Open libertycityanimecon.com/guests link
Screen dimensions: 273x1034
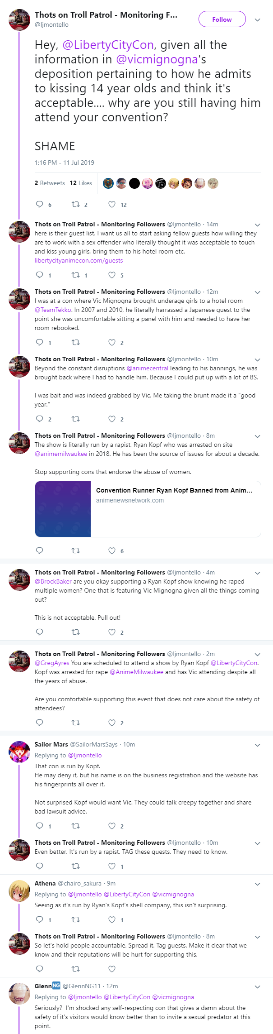point(79,260)
